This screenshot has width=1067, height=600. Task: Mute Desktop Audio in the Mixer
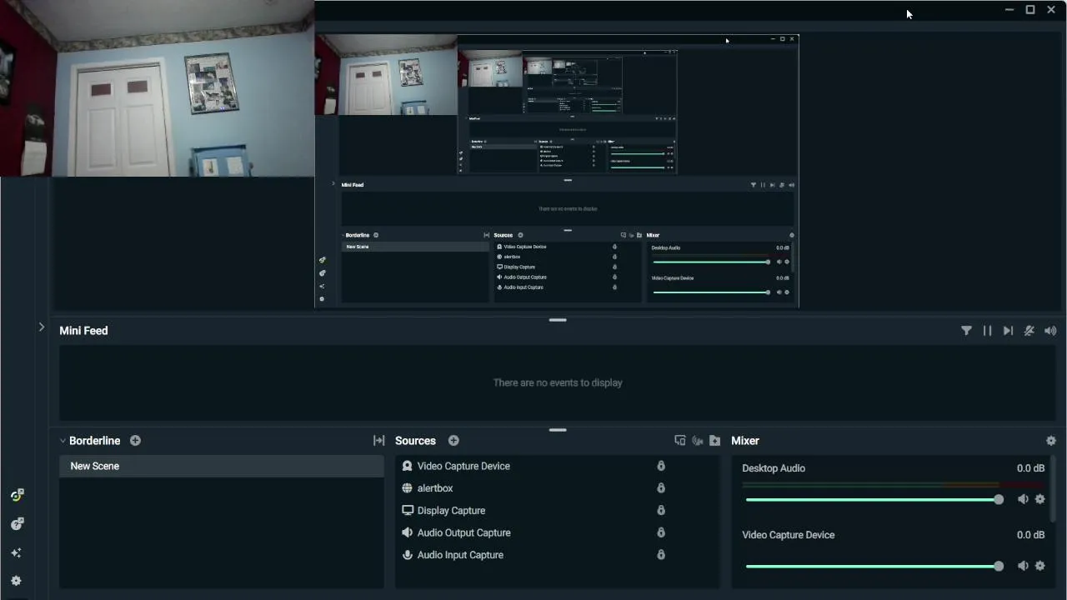(1023, 499)
